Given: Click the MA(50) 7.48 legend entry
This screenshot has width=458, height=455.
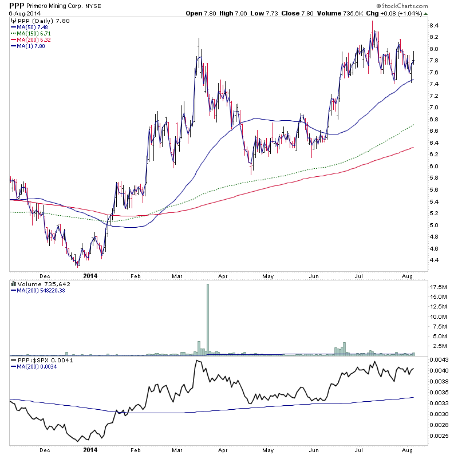Looking at the screenshot, I should (x=32, y=27).
